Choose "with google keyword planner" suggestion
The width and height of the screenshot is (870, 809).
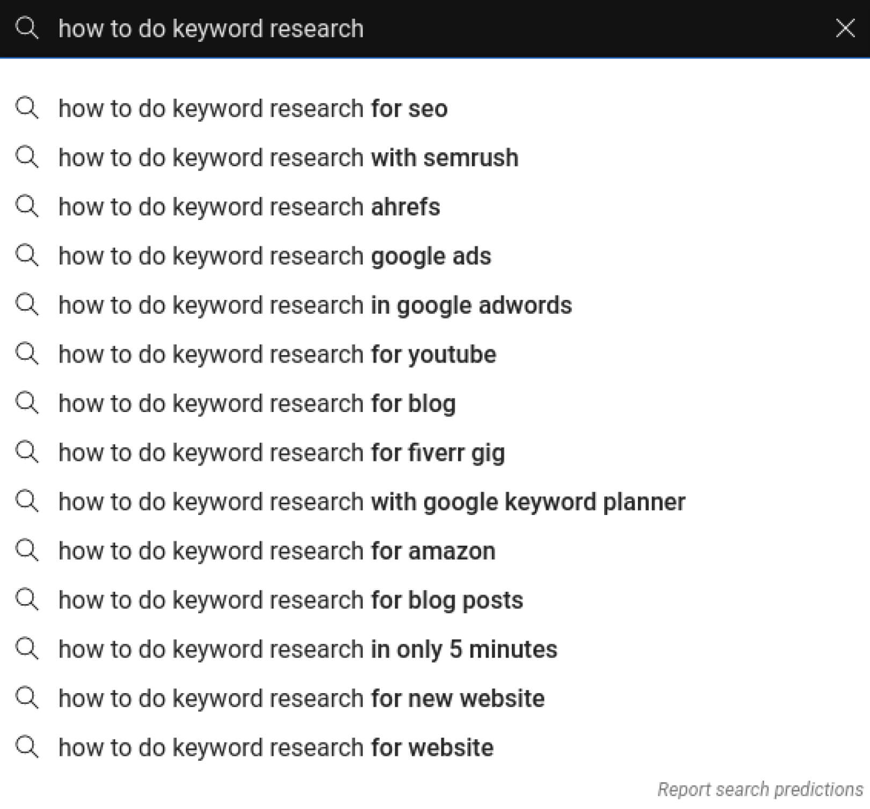[x=372, y=502]
